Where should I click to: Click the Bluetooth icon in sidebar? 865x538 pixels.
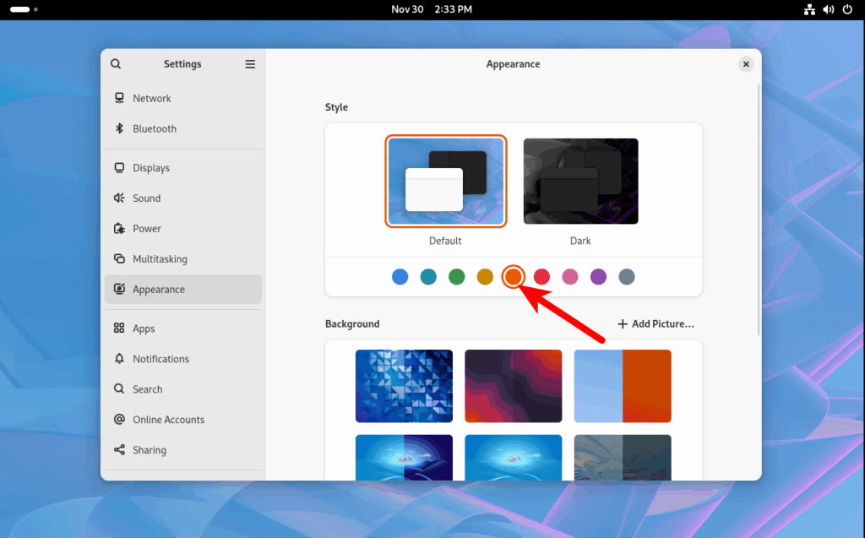119,128
